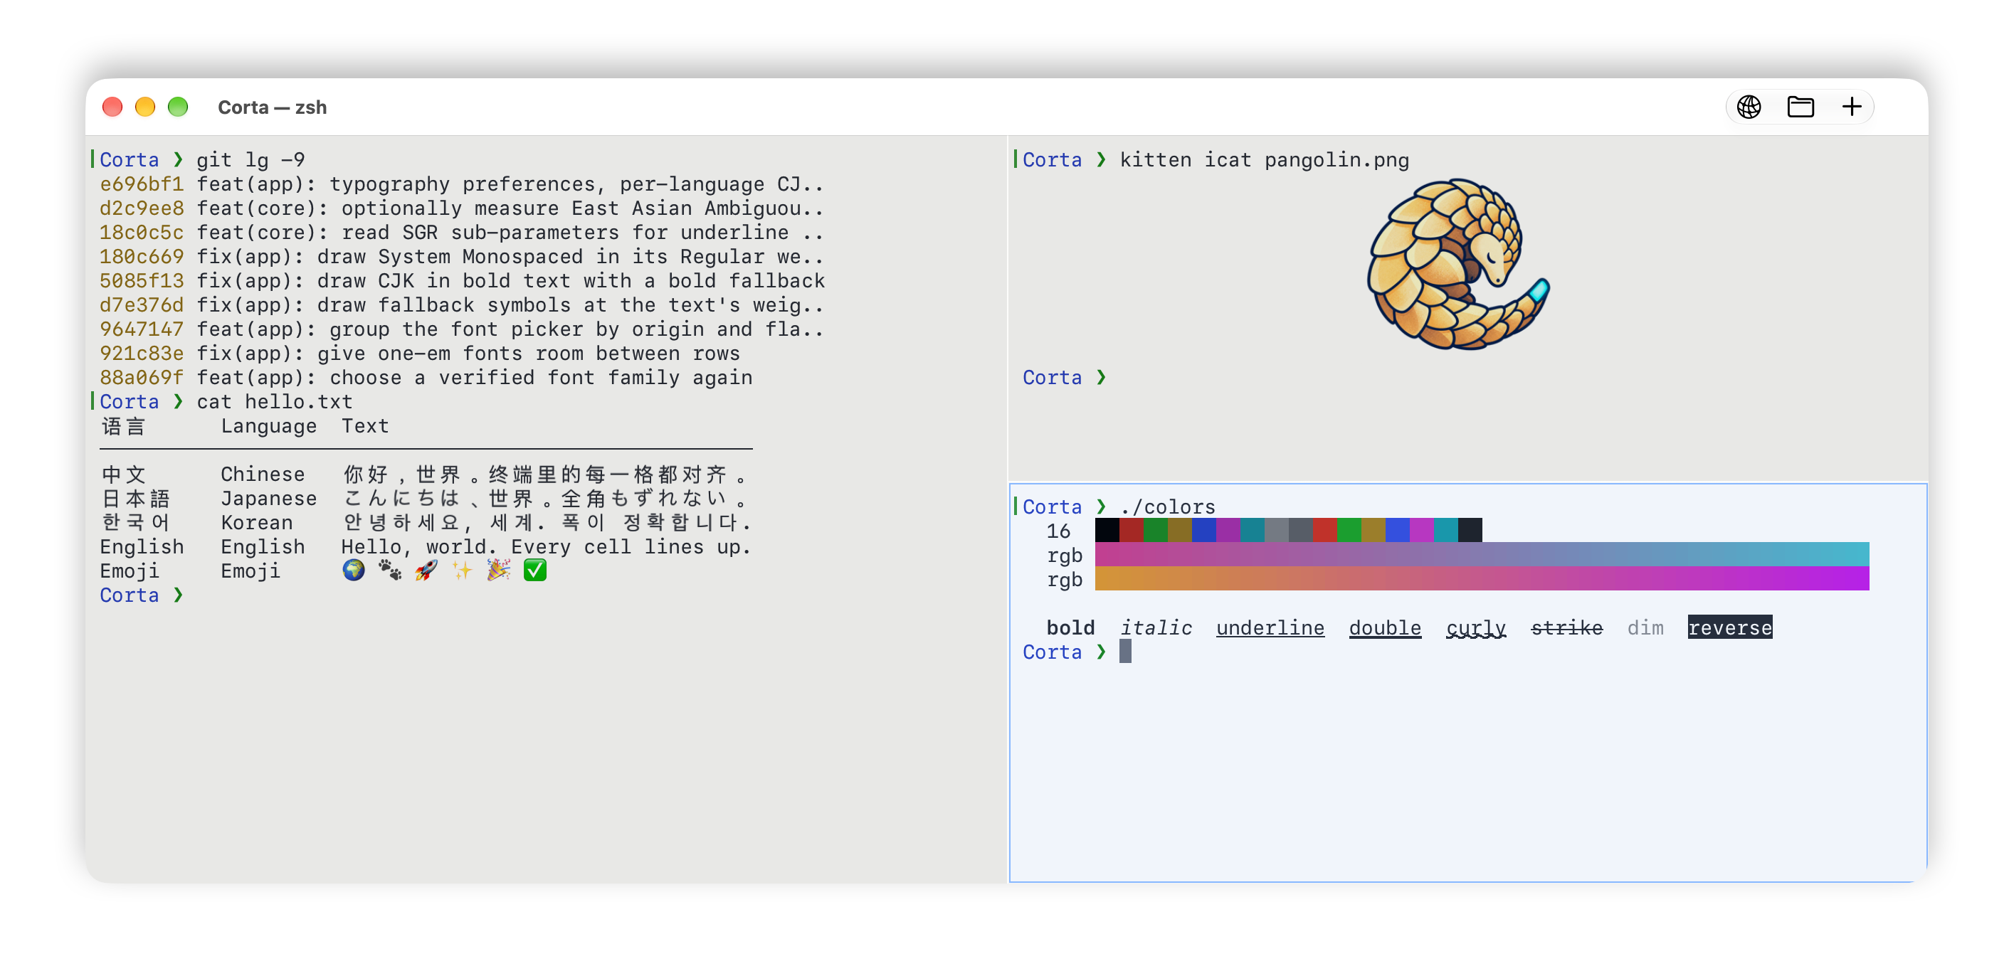Click the '한국어' cell
This screenshot has height=976, width=2014.
[136, 523]
